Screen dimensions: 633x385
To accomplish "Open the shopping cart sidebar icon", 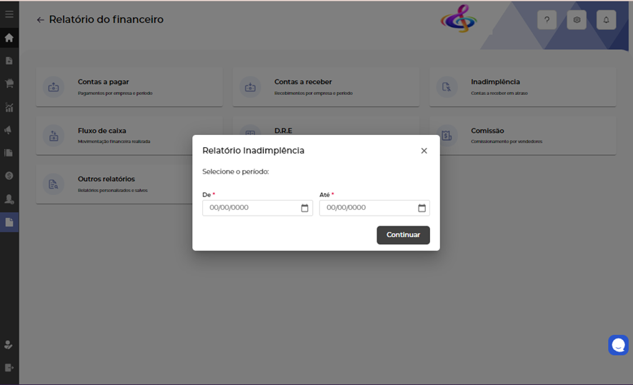I will click(x=9, y=84).
